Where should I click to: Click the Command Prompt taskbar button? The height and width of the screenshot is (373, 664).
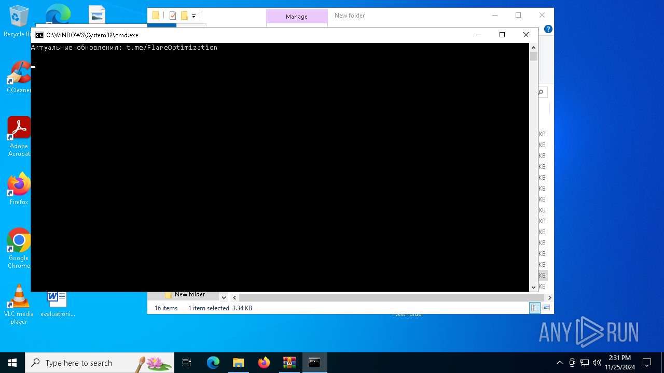(315, 363)
